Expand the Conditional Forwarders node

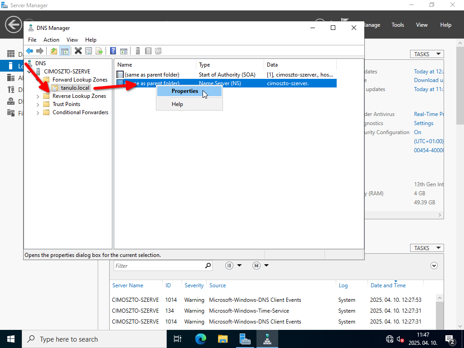point(38,112)
